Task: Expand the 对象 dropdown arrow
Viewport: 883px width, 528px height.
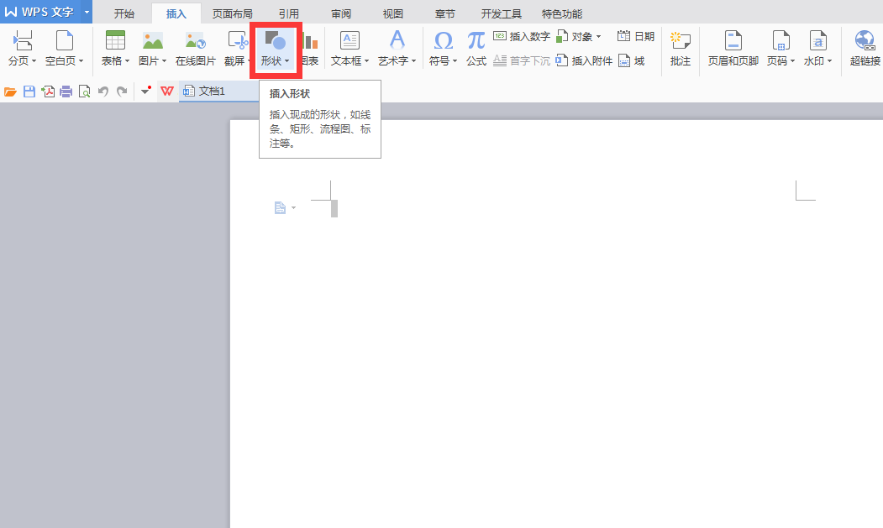Action: 599,37
